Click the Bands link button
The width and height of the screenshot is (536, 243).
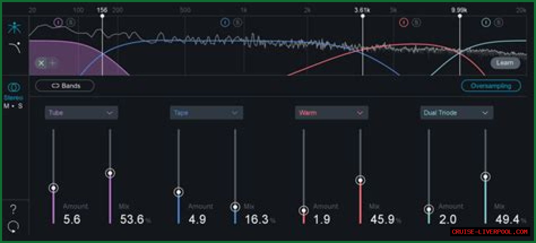[65, 86]
